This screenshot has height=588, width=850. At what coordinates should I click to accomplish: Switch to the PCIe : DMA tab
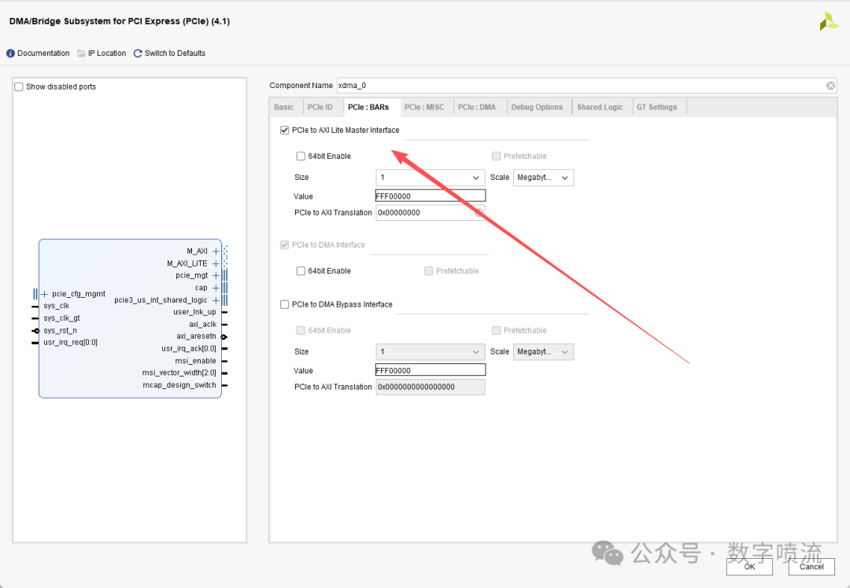tap(477, 107)
